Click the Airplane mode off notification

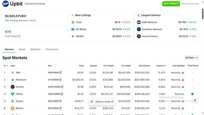[x=102, y=101]
